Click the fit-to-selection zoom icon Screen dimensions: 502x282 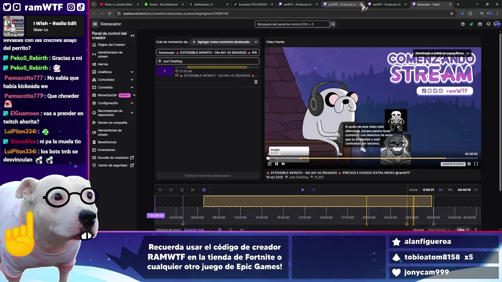coord(242,230)
